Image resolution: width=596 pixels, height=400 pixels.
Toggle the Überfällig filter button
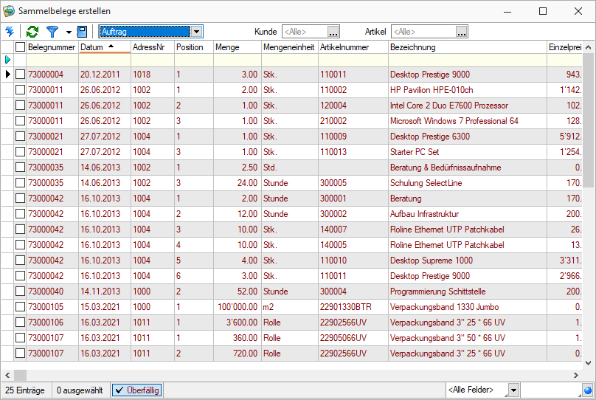click(137, 390)
